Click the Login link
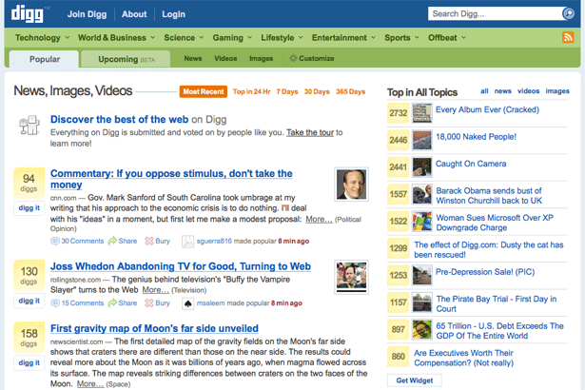This screenshot has width=585, height=390. pyautogui.click(x=173, y=14)
